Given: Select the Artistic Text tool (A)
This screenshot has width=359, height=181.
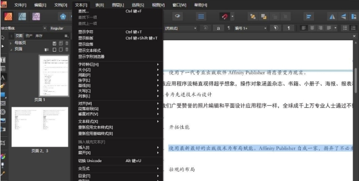Looking at the screenshot, I should click(3, 77).
